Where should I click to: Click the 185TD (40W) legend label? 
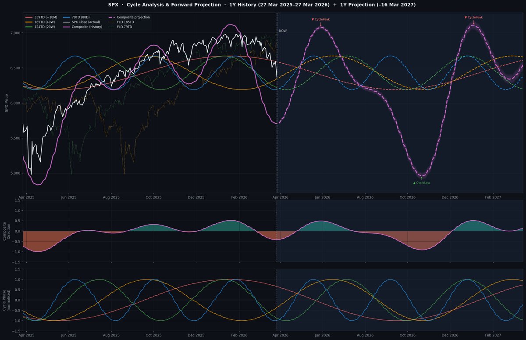point(45,22)
